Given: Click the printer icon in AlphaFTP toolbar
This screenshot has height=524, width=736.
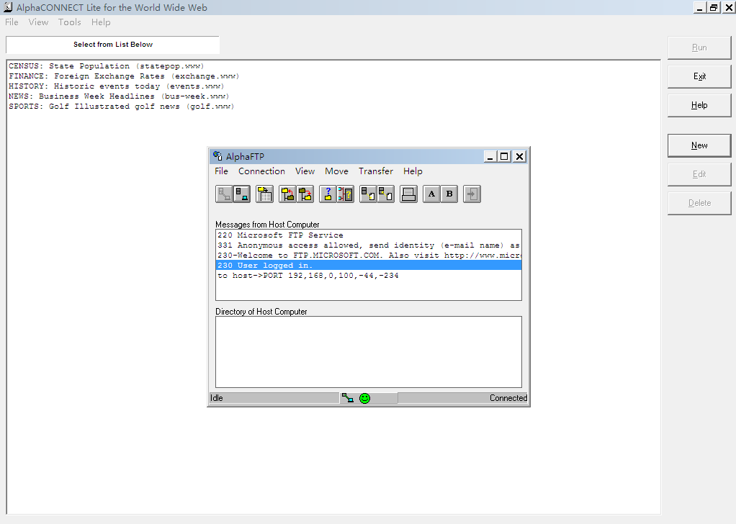Looking at the screenshot, I should click(409, 194).
